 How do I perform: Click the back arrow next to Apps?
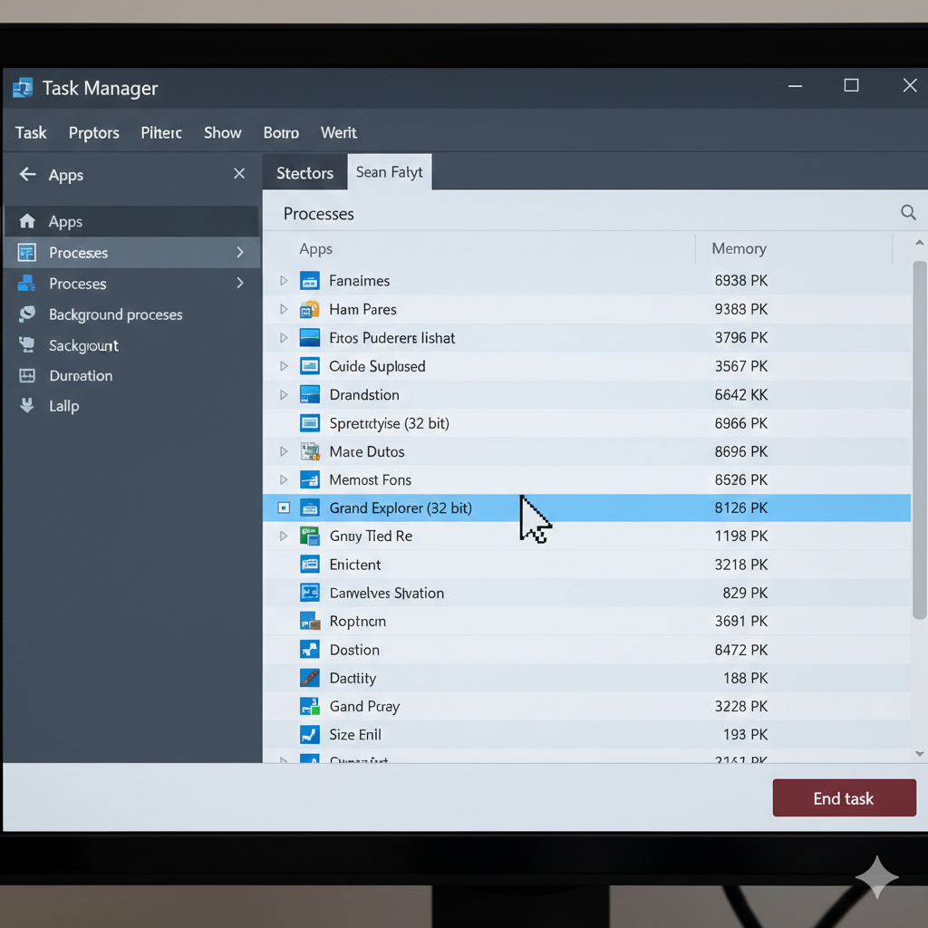point(28,174)
